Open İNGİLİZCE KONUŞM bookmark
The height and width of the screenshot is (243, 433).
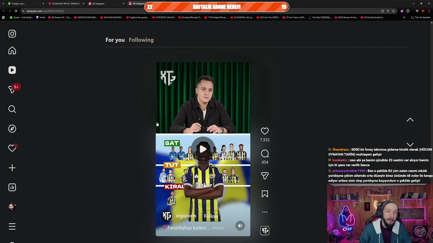coord(86,18)
